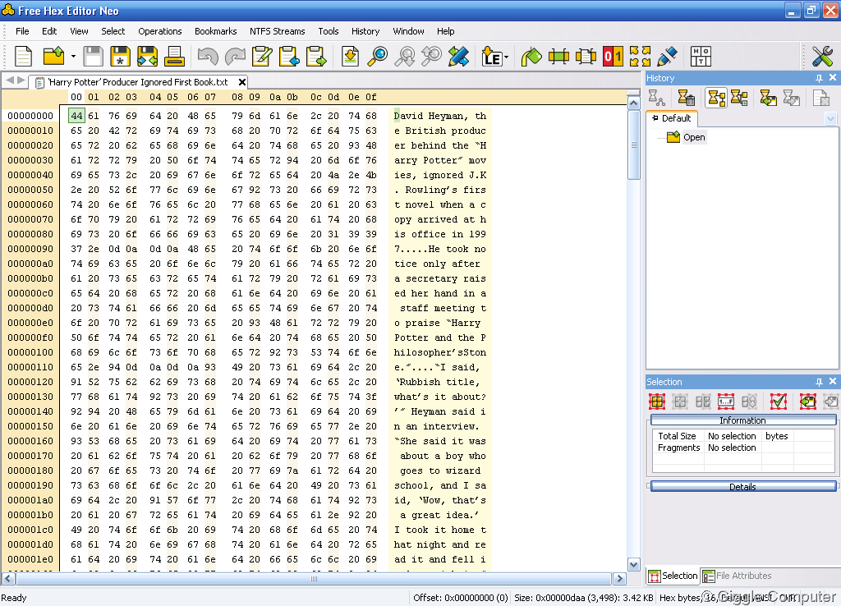Switch to the Selection bottom tab
Viewport: 841px width, 606px height.
673,576
